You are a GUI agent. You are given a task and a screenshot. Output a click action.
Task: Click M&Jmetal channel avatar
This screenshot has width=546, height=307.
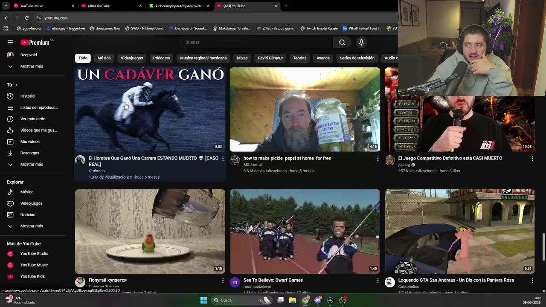(235, 160)
